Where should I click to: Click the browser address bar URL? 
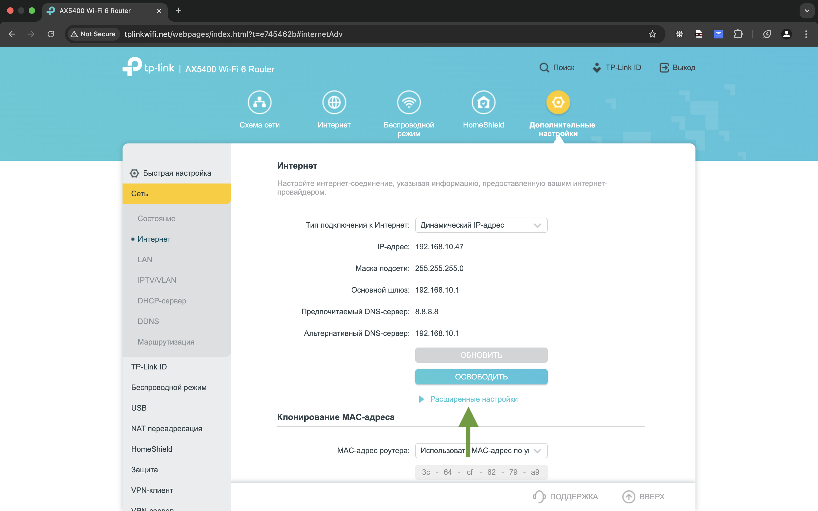[233, 34]
